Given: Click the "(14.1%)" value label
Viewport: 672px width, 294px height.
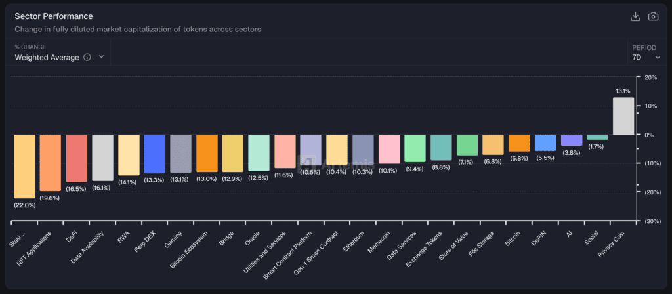Looking at the screenshot, I should click(x=129, y=182).
